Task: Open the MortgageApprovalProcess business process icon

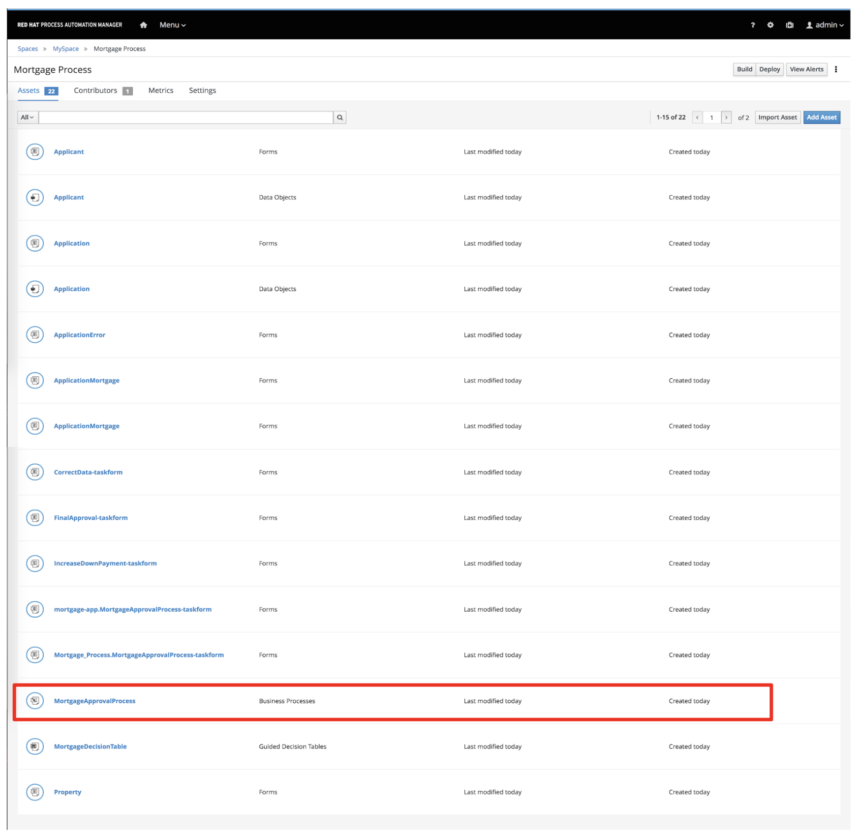Action: tap(35, 701)
